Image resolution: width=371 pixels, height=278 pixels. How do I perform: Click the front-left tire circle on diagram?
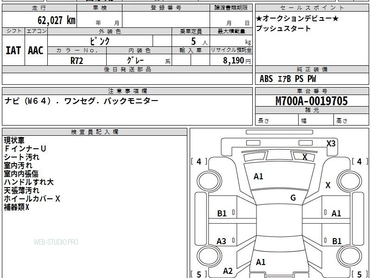coord(210,181)
